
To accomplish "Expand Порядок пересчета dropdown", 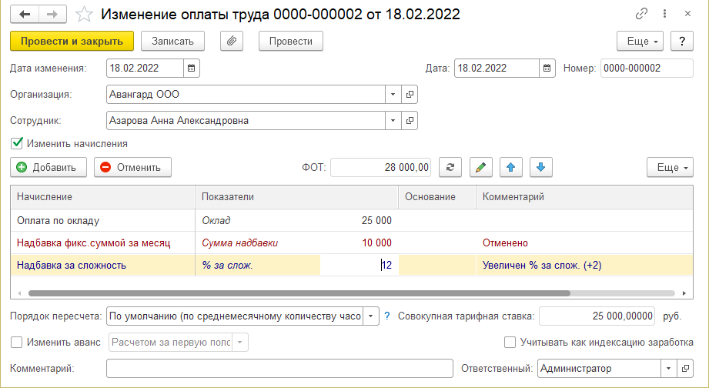I will 371,316.
